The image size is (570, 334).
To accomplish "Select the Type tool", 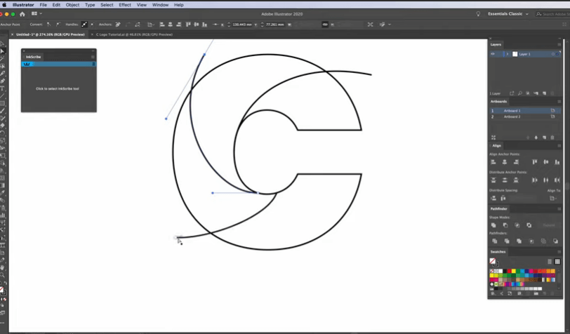I will click(2, 88).
